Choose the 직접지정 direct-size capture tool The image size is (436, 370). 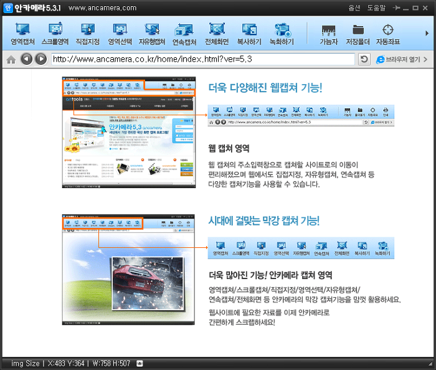click(88, 34)
